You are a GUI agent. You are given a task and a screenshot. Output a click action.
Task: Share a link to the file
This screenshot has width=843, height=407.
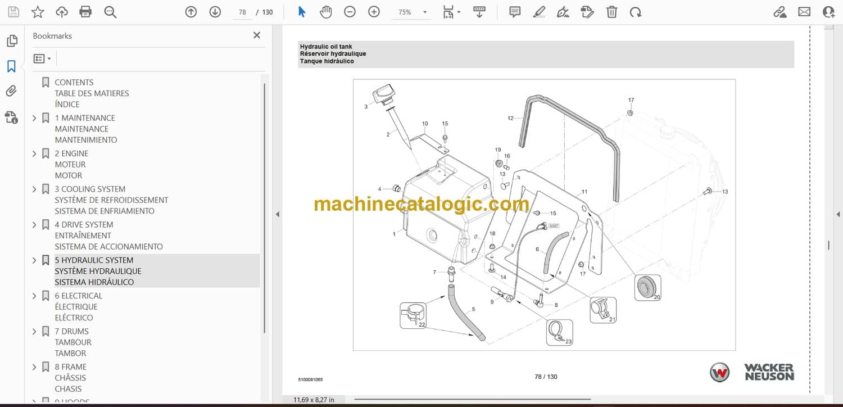pyautogui.click(x=780, y=12)
